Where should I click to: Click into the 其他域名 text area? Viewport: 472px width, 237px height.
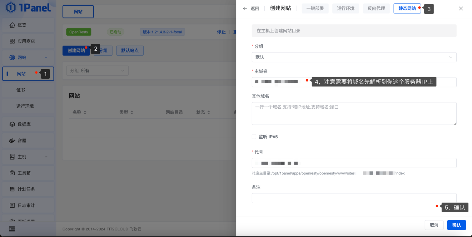[354, 114]
